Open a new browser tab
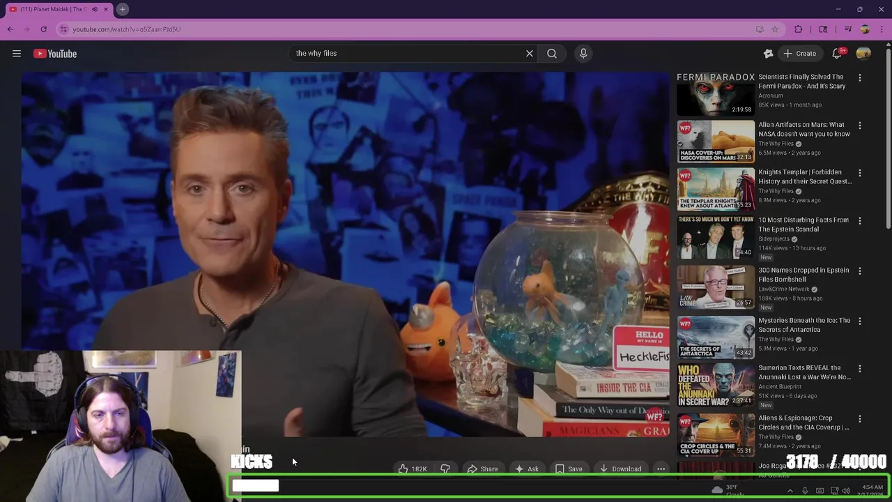The height and width of the screenshot is (502, 892). (122, 9)
